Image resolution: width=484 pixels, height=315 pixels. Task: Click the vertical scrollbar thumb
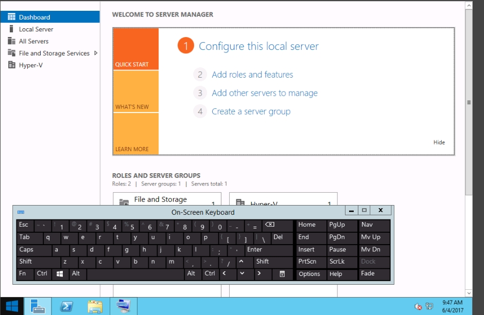(469, 102)
